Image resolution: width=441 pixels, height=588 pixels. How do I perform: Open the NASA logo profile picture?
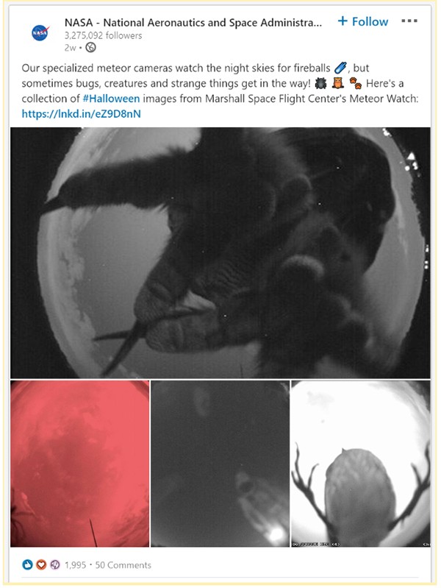coord(40,33)
